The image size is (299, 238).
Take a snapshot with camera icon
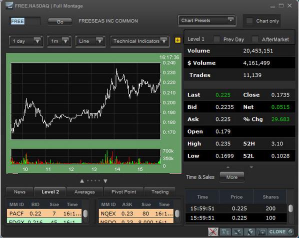tap(261, 232)
